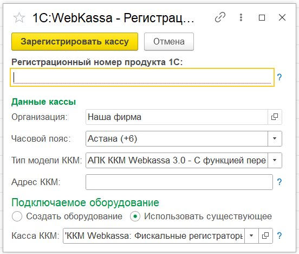The width and height of the screenshot is (299, 254).
Task: Expand the Часовой пояс dropdown arrow
Action: (x=275, y=138)
